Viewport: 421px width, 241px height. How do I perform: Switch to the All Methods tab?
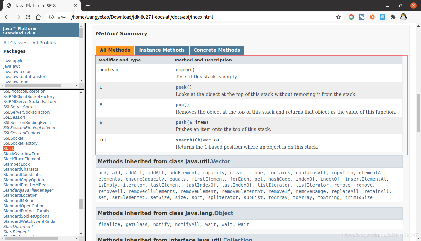[x=115, y=50]
